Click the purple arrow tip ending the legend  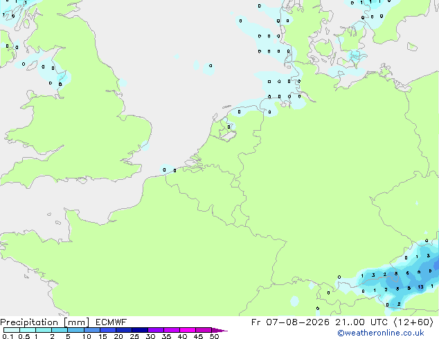(x=219, y=330)
